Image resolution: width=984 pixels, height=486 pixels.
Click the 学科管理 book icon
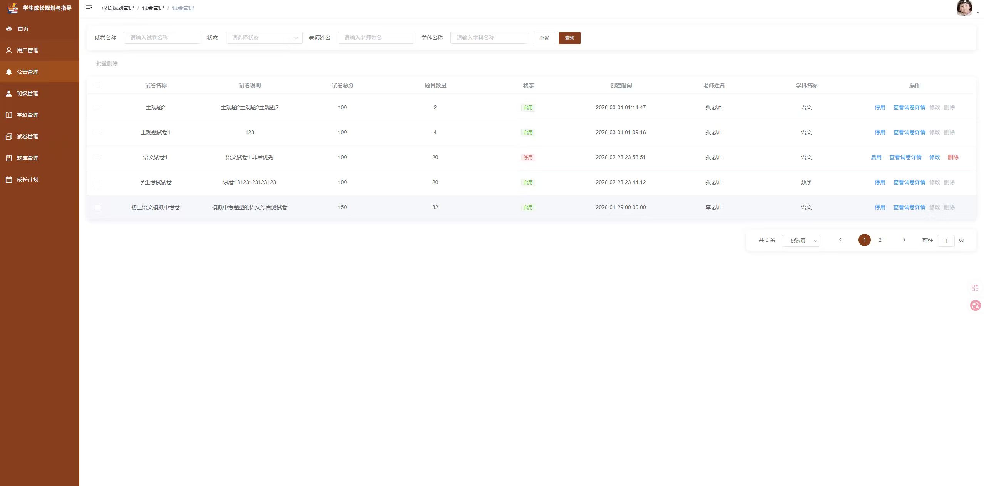click(9, 115)
